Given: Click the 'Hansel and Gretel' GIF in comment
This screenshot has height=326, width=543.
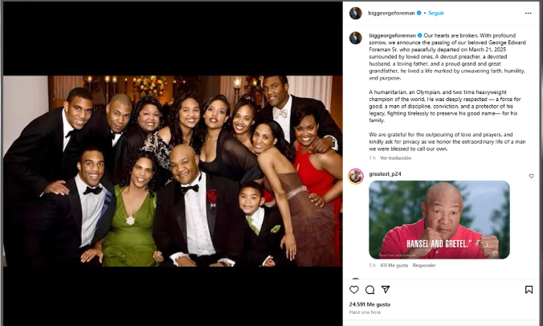Looking at the screenshot, I should (x=439, y=218).
